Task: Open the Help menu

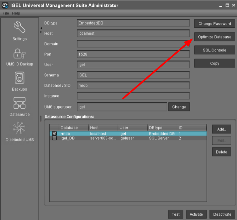Action: pyautogui.click(x=16, y=13)
